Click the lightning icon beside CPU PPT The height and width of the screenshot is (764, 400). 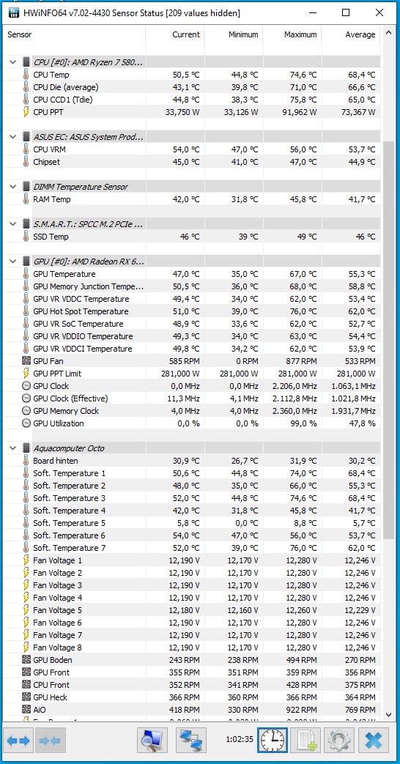point(26,112)
